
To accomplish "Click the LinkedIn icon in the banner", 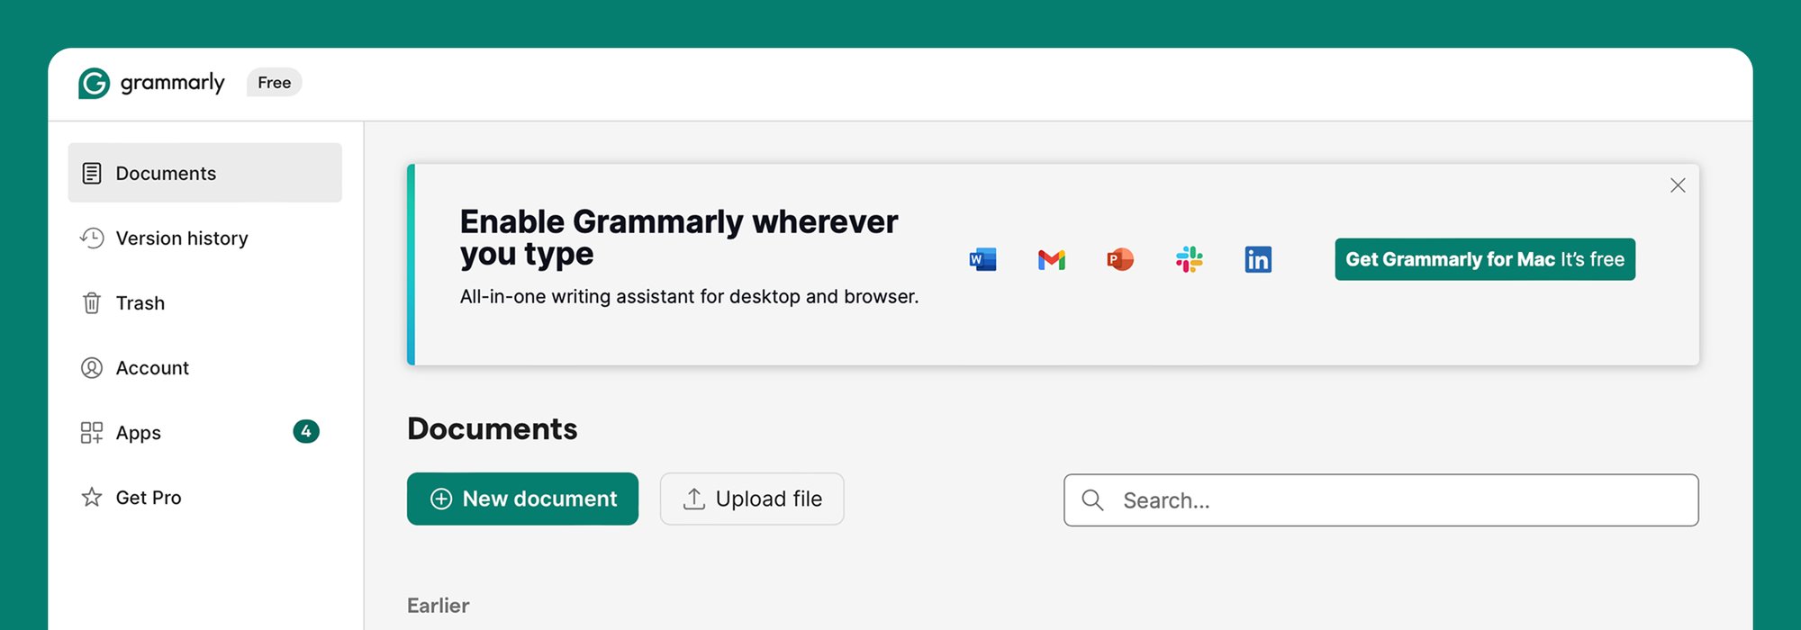I will click(1258, 259).
